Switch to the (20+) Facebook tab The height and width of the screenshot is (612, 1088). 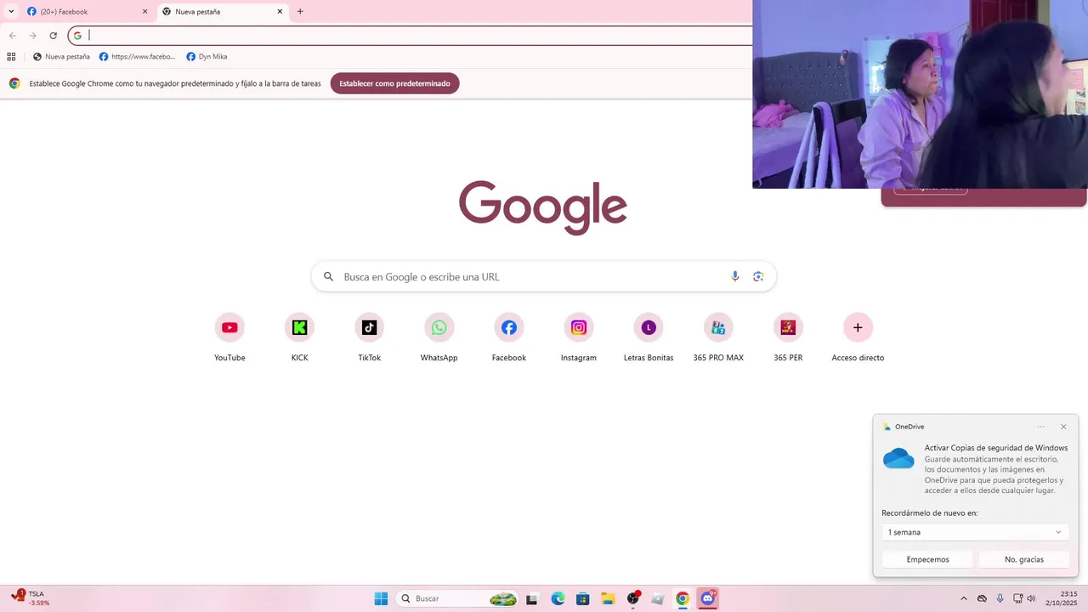pyautogui.click(x=87, y=12)
